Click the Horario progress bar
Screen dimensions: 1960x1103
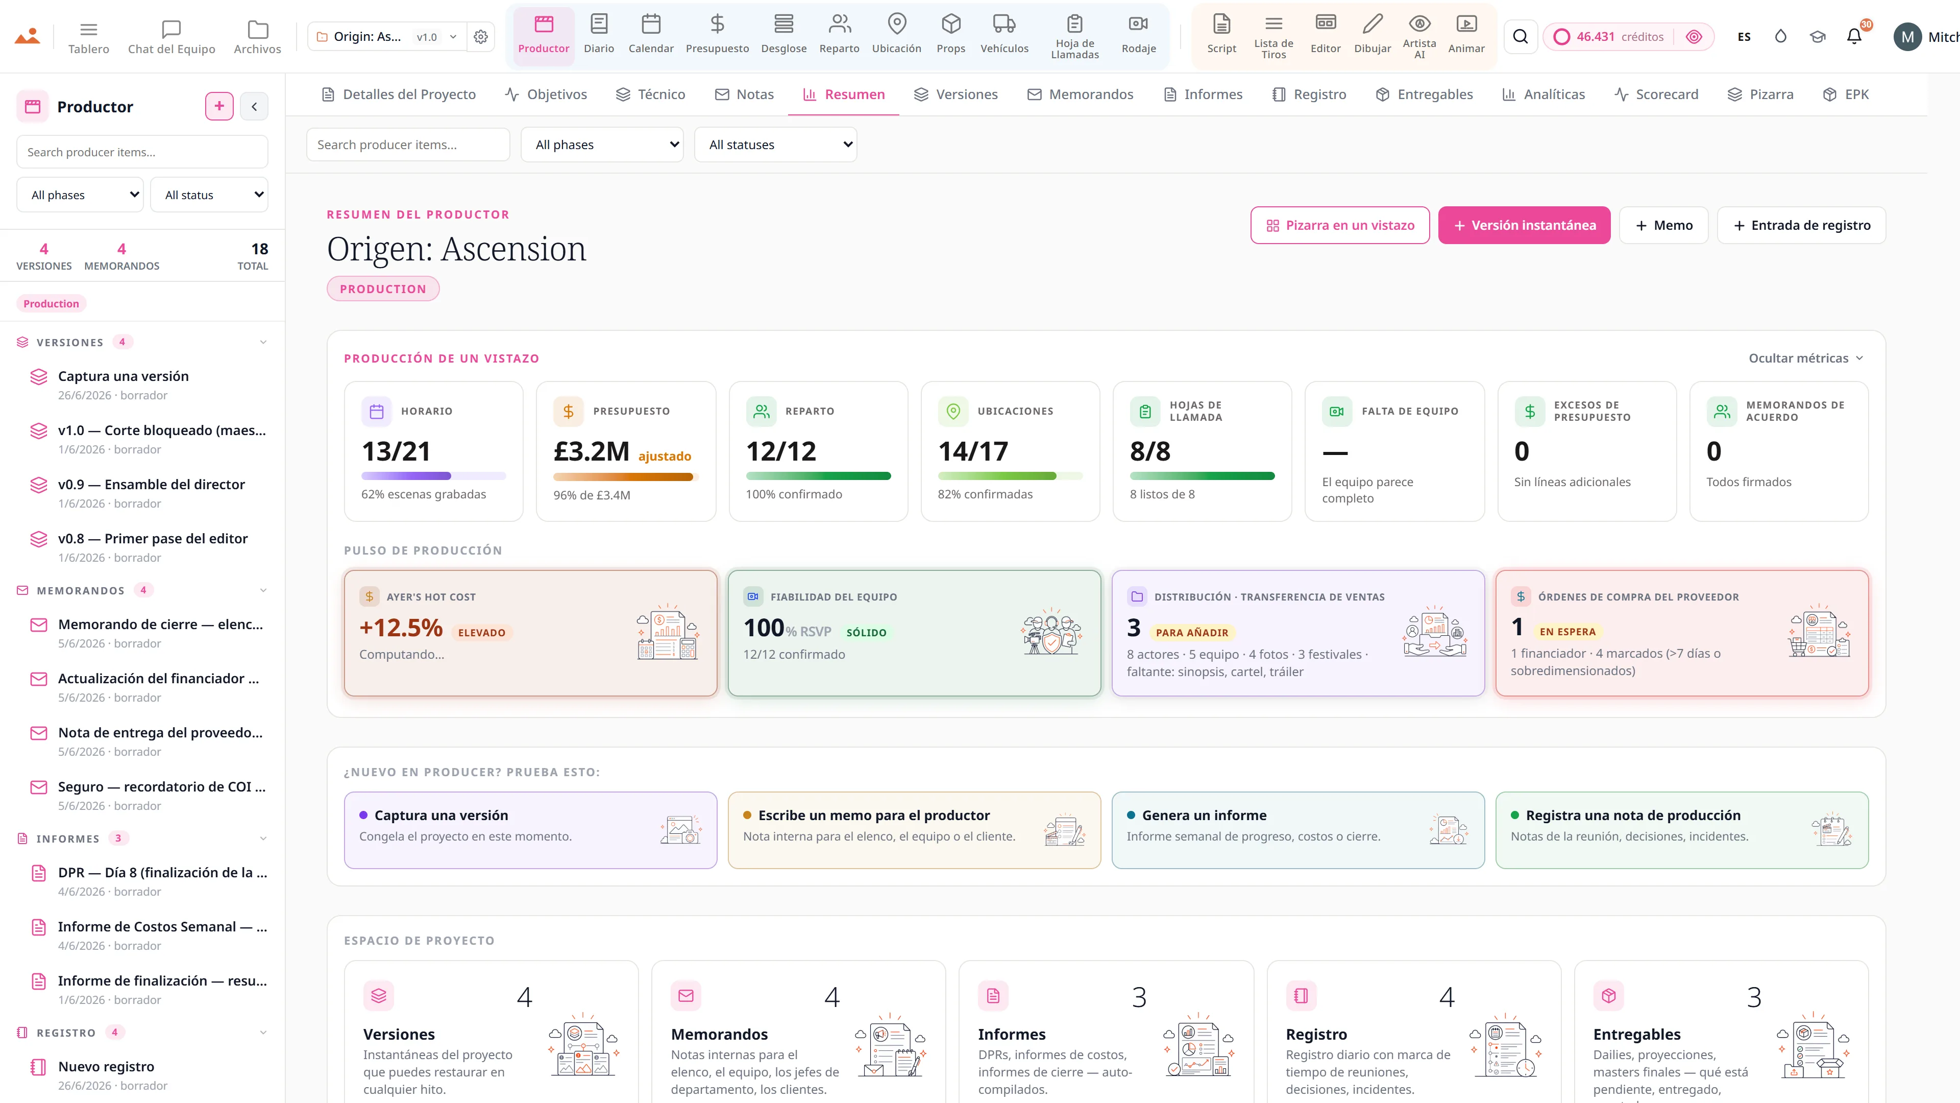tap(434, 476)
